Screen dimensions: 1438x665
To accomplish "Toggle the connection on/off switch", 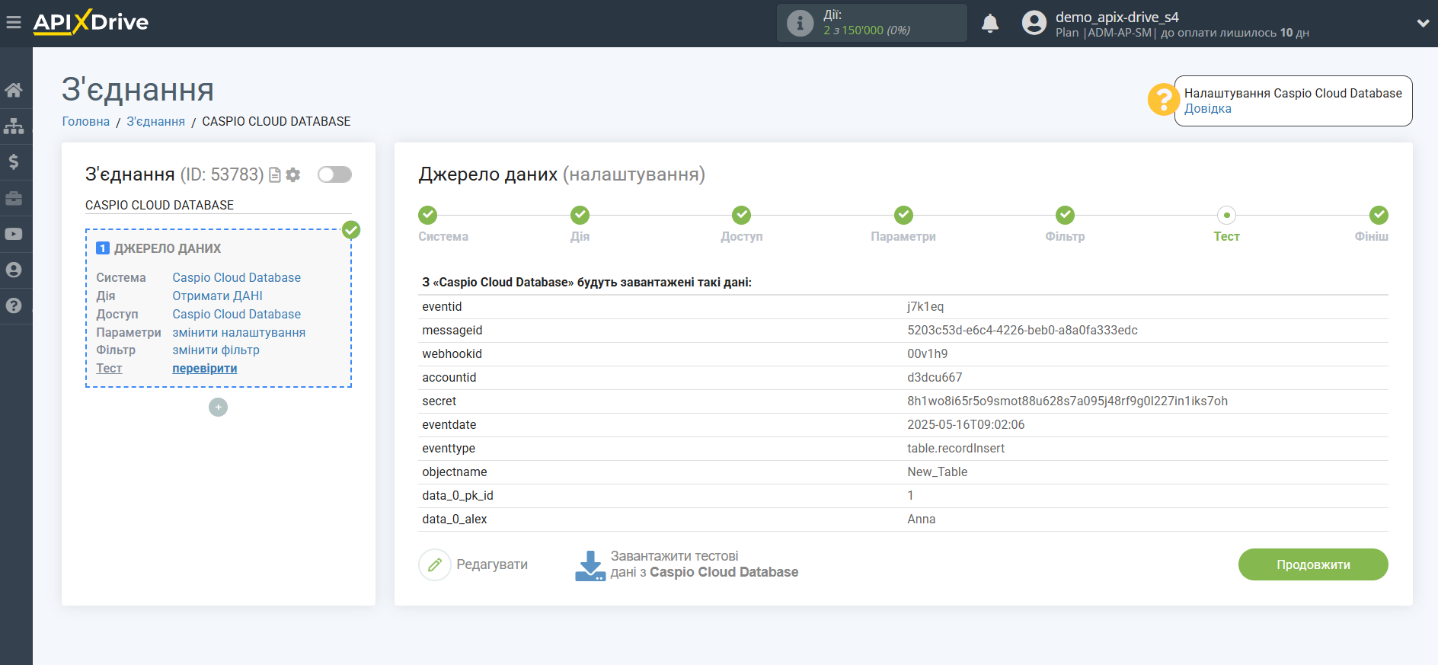I will click(x=334, y=174).
